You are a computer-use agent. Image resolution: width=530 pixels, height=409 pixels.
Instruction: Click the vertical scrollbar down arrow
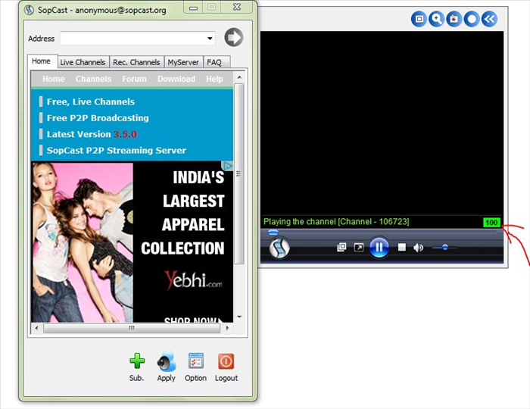239,317
